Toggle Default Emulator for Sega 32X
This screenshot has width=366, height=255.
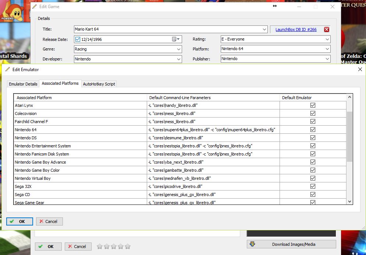coord(313,186)
